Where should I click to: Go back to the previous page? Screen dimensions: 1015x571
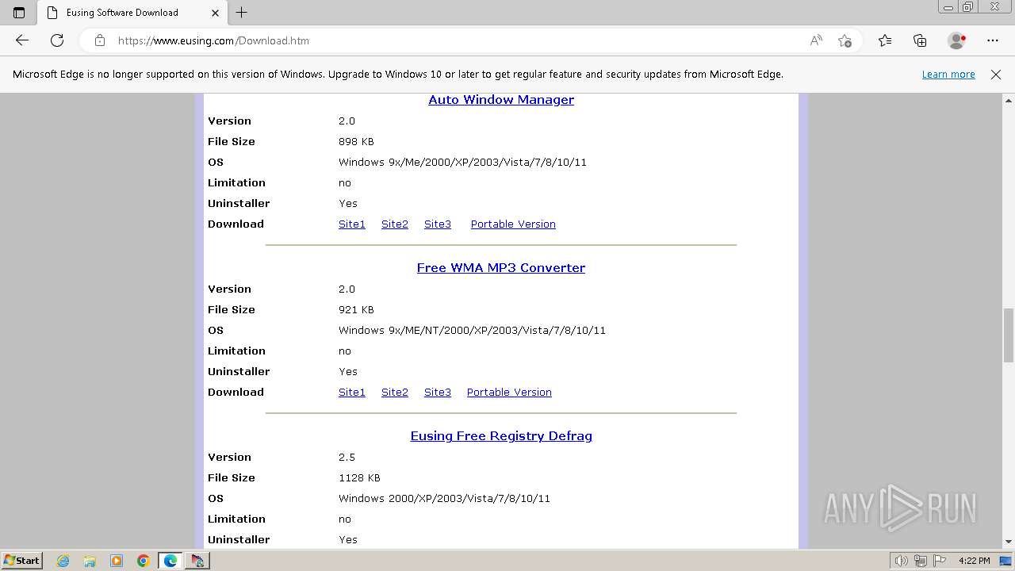point(22,40)
